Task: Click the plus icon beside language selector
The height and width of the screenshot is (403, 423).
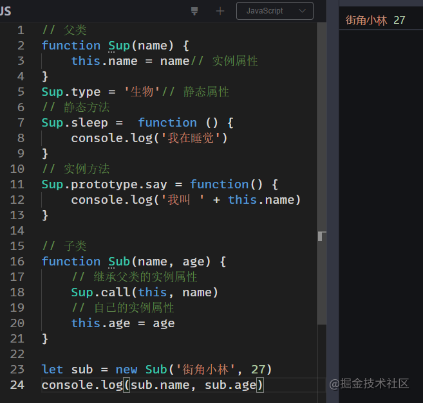Action: tap(220, 11)
